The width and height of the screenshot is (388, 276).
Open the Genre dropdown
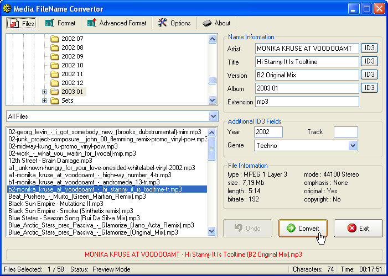353,146
